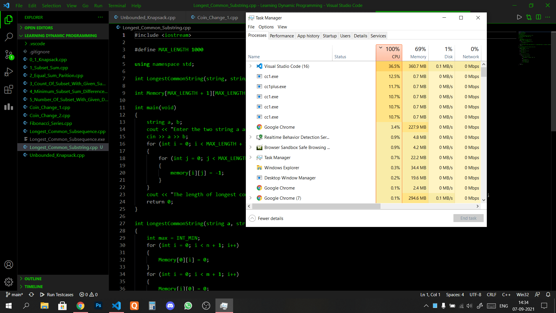
Task: Open the Extensions view icon
Action: [9, 89]
